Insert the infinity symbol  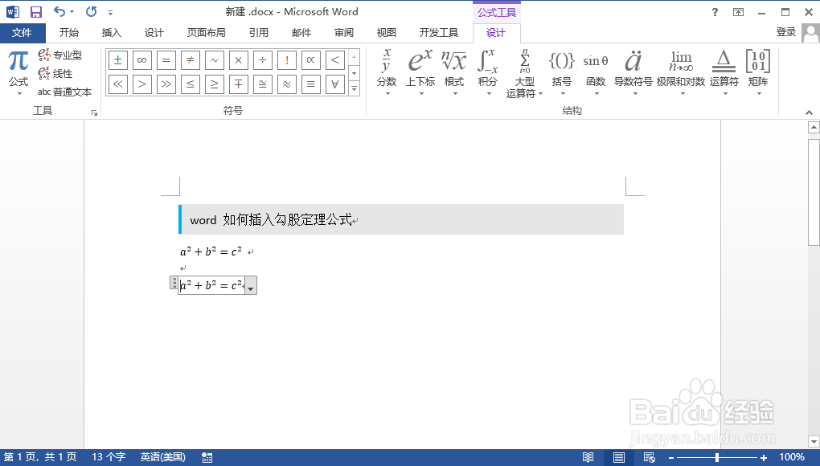141,60
